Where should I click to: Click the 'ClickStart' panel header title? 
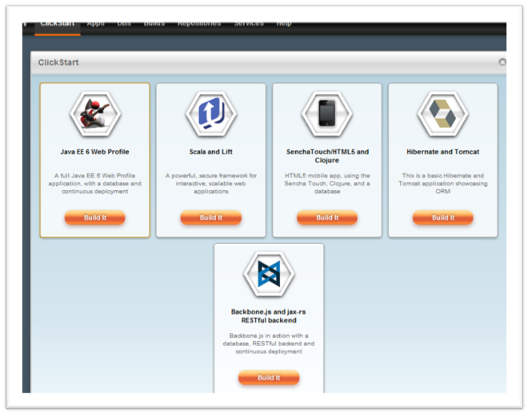58,62
